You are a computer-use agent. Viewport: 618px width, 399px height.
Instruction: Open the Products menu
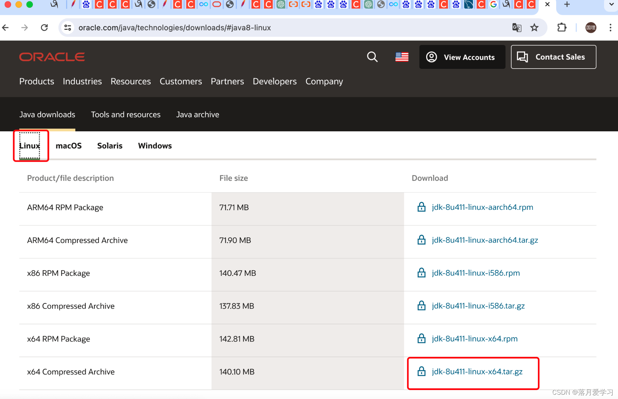click(37, 81)
